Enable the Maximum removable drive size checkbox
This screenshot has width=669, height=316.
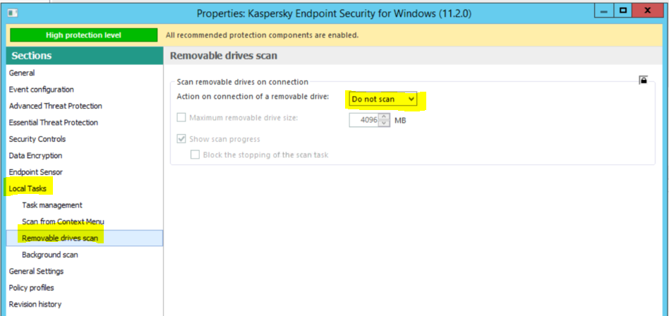[181, 119]
